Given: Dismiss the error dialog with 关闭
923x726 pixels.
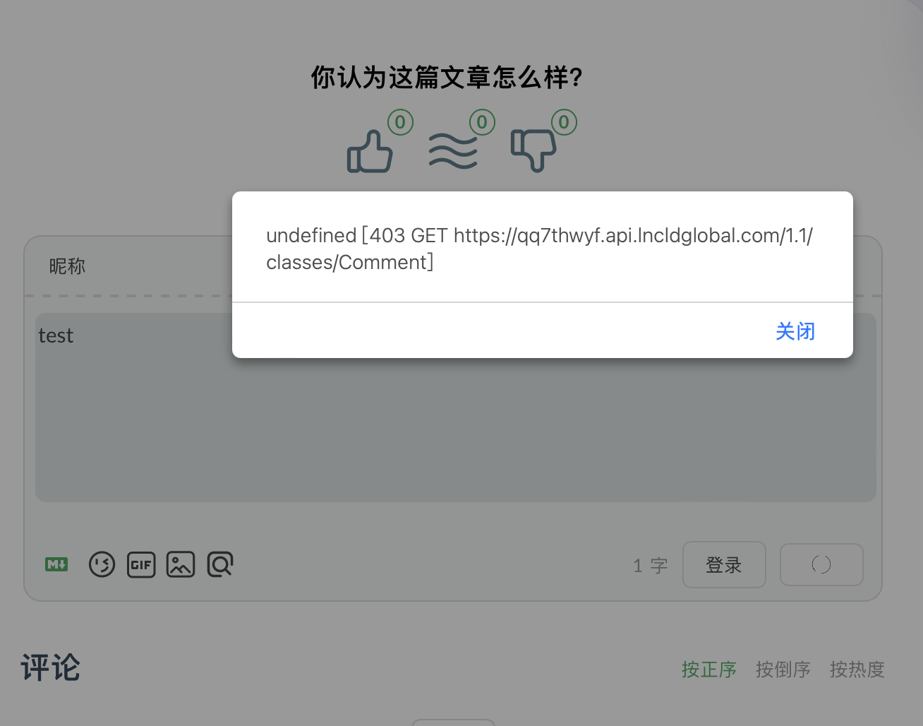Looking at the screenshot, I should pyautogui.click(x=795, y=331).
